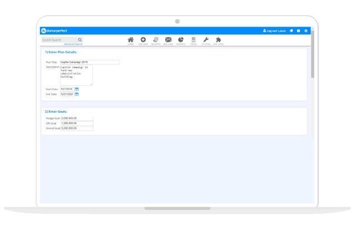Click the '2) Enter Goals:' heading
The width and height of the screenshot is (353, 235).
[x=56, y=112]
